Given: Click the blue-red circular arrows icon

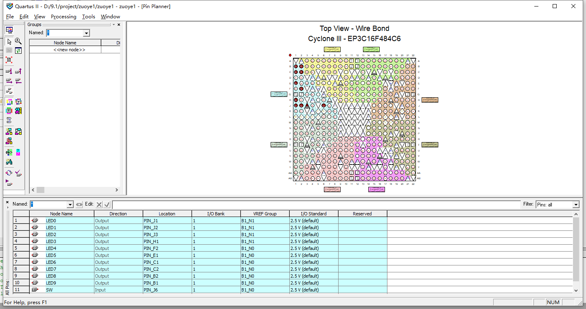Looking at the screenshot, I should [9, 173].
